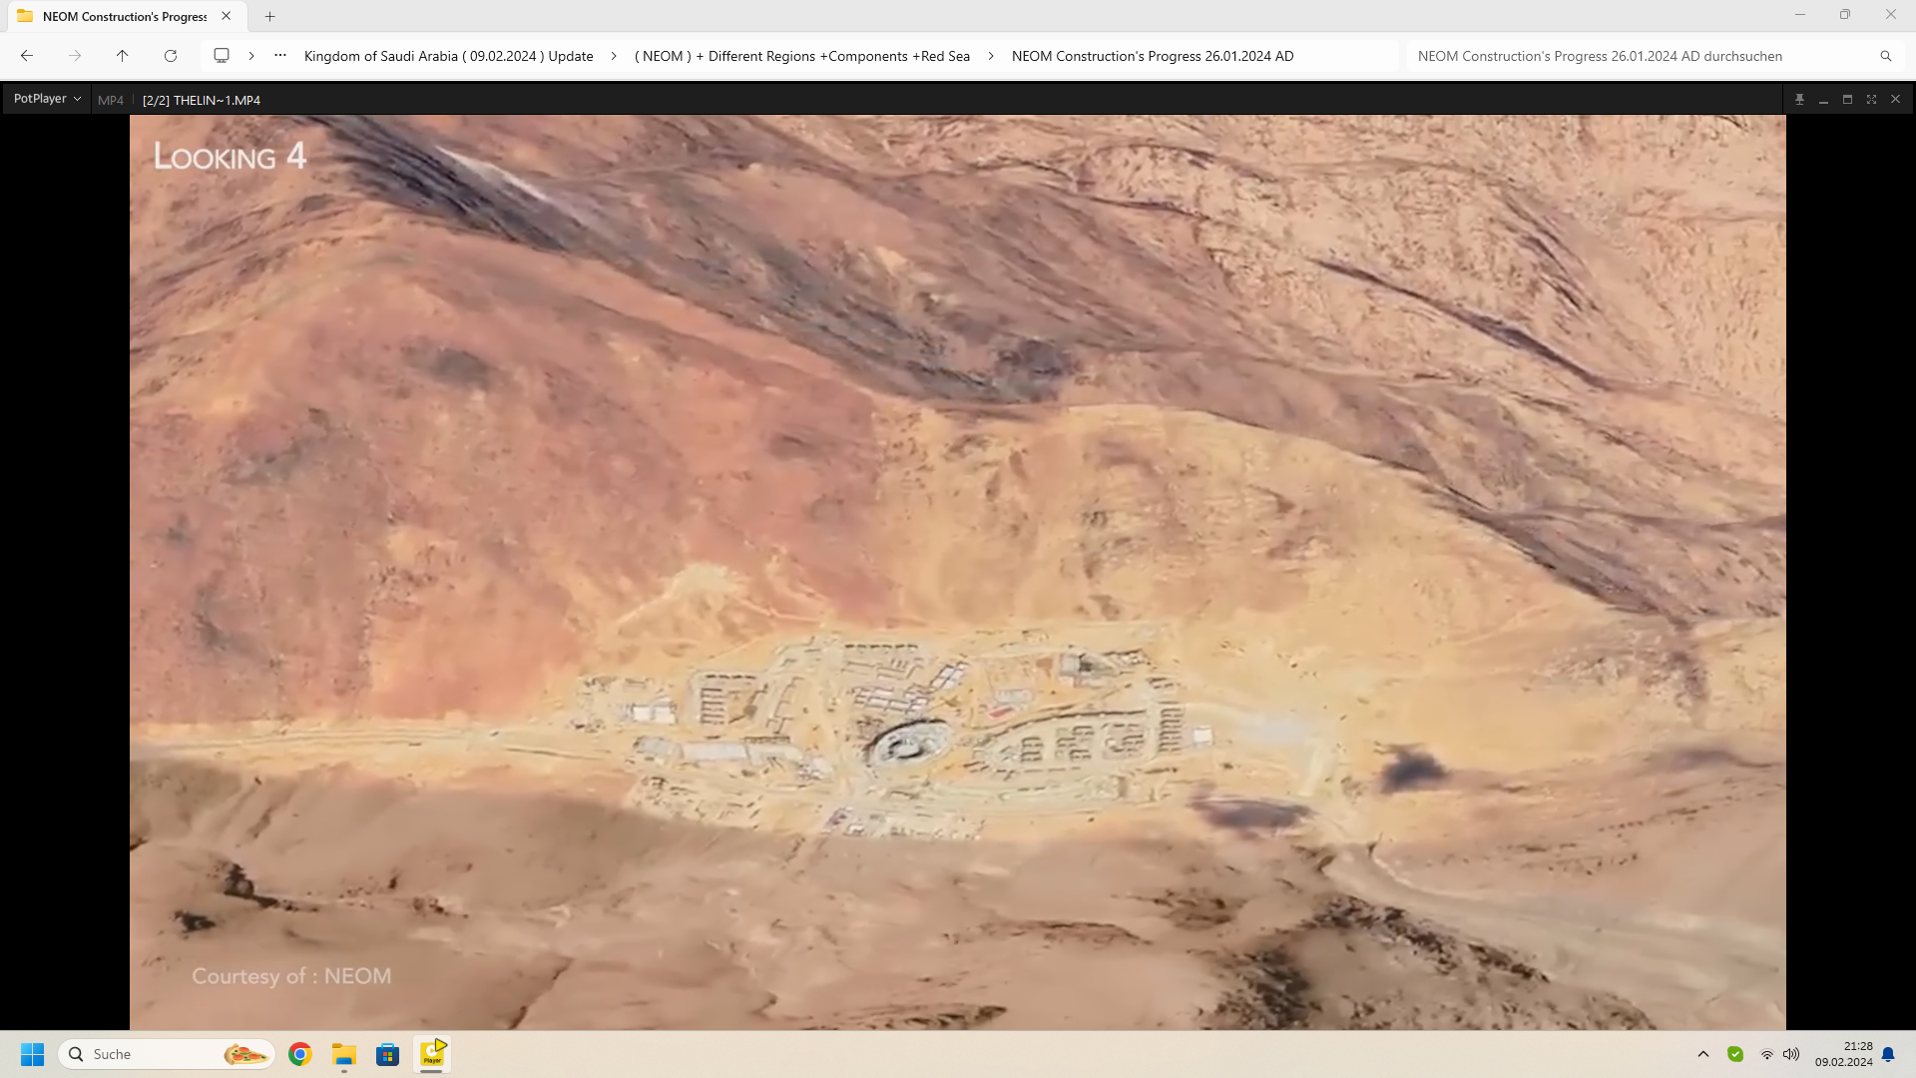
Task: Close the PotPlayer window
Action: [1895, 99]
